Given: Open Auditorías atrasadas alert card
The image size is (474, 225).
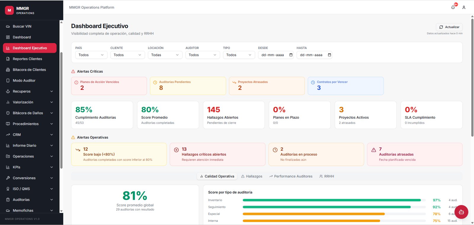Looking at the screenshot, I should coord(415,154).
